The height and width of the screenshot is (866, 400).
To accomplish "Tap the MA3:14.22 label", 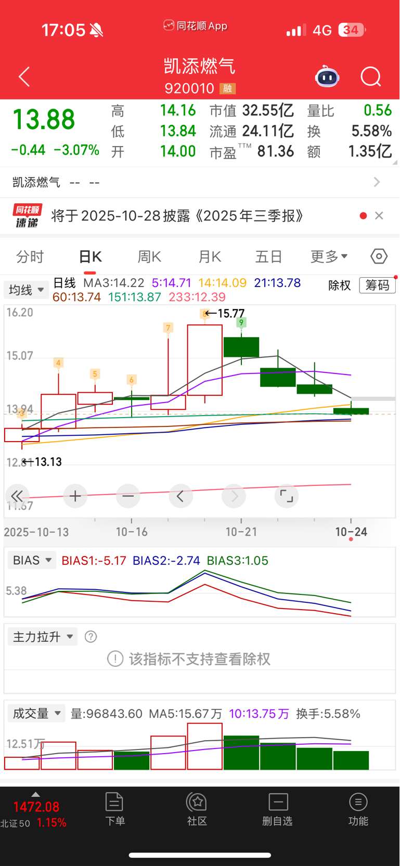I will tap(114, 283).
